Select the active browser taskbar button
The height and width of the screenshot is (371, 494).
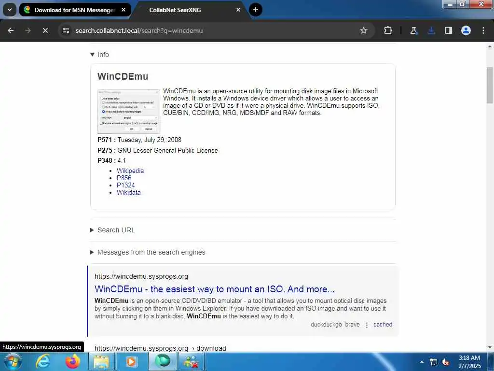(x=162, y=361)
